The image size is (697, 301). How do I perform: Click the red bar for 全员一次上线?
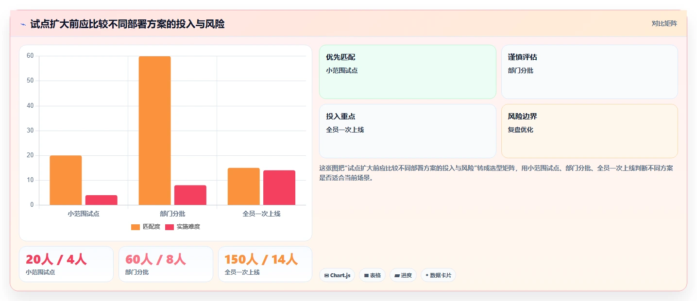click(x=279, y=187)
